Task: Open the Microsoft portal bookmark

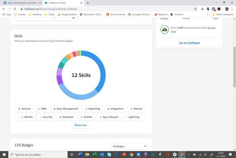Action: coord(116,15)
